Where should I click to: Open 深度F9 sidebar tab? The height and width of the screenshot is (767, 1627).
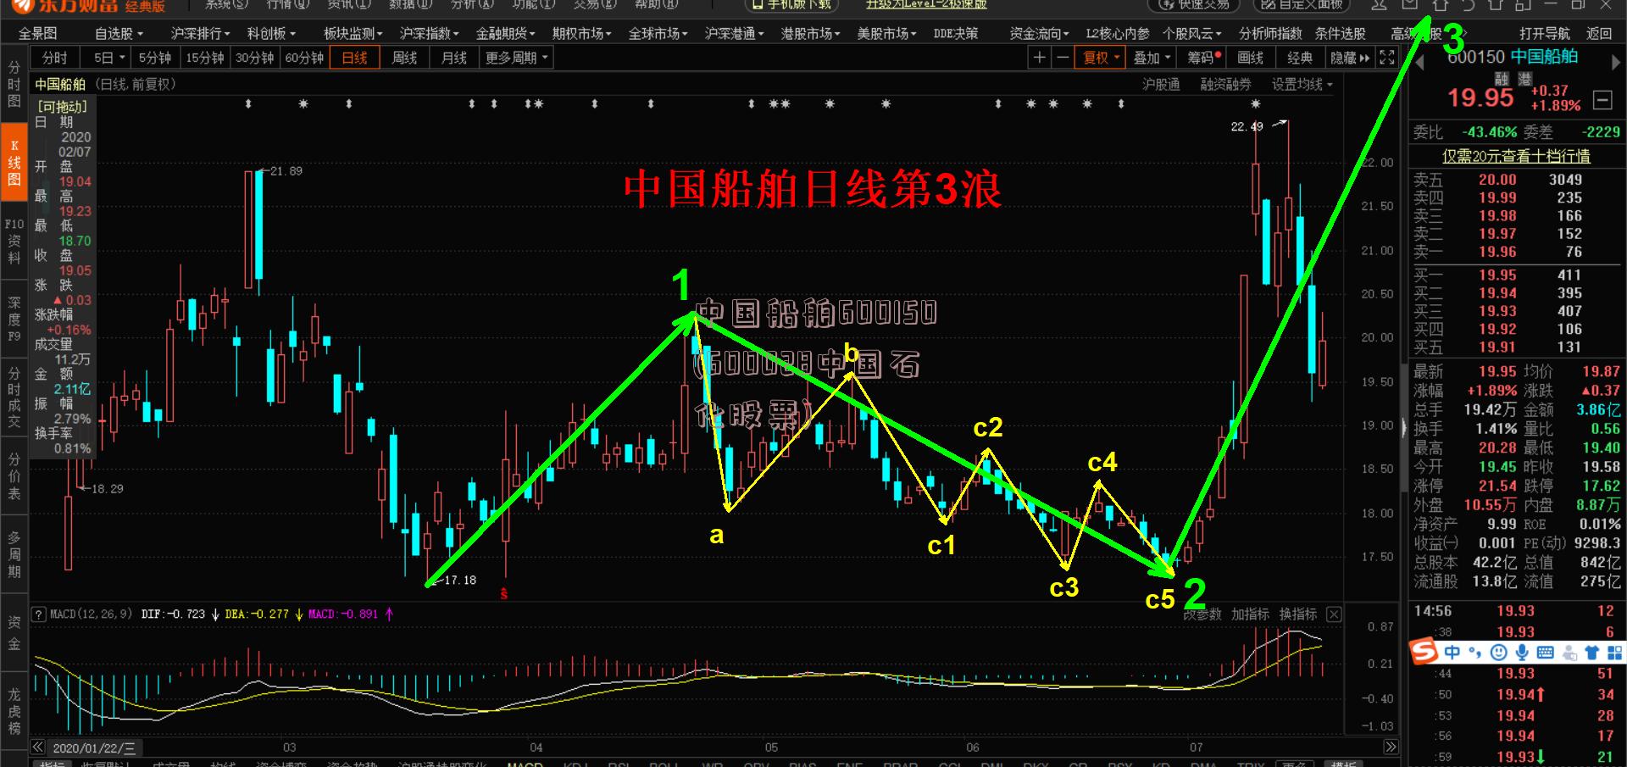[x=14, y=320]
